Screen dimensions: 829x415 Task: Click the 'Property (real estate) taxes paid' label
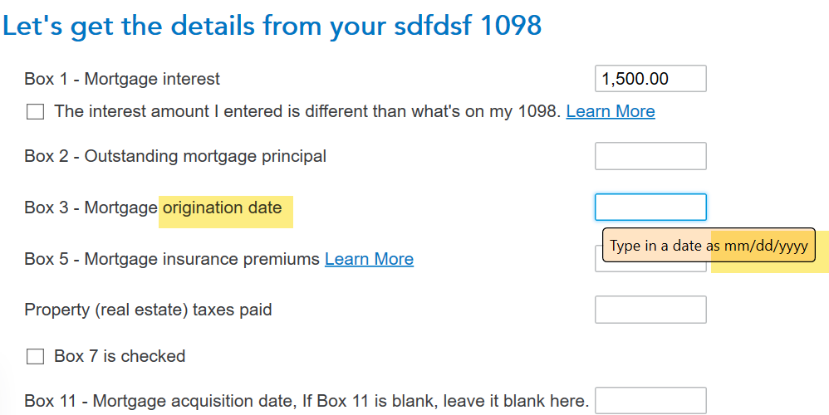(148, 310)
